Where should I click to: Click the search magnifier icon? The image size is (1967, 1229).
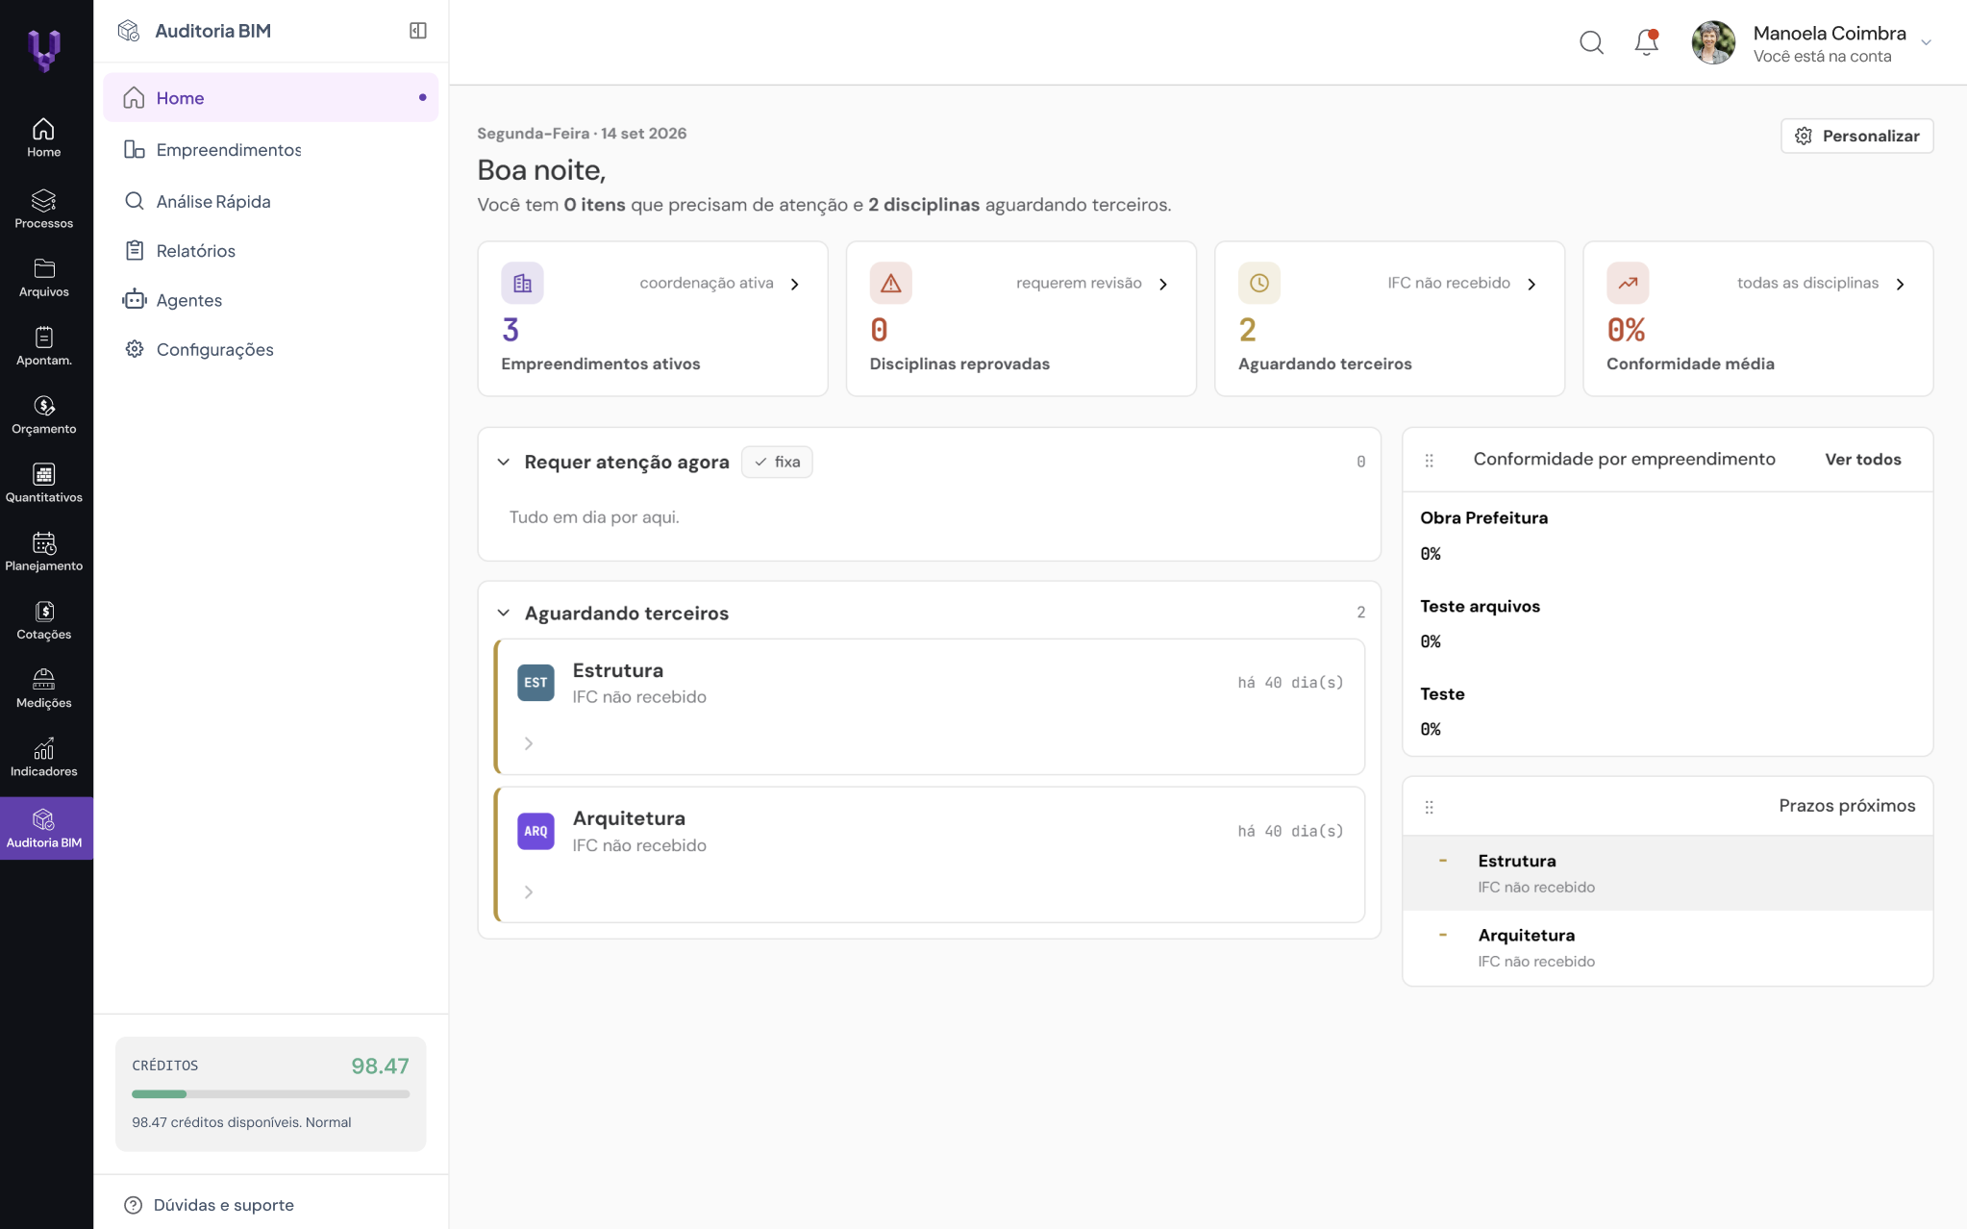tap(1591, 42)
